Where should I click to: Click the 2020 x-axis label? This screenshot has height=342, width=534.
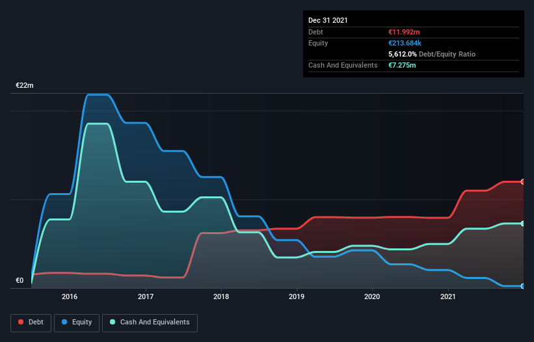click(x=372, y=296)
